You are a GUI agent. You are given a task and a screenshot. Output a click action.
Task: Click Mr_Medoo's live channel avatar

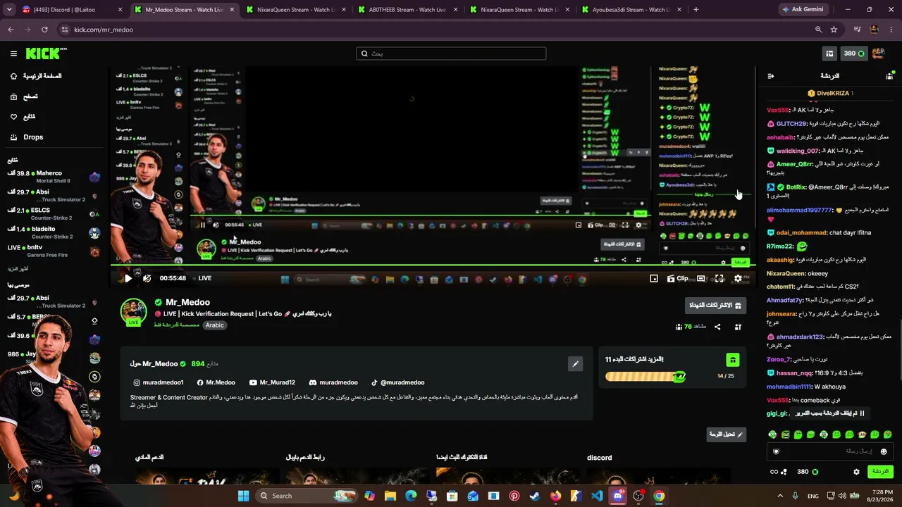point(133,311)
